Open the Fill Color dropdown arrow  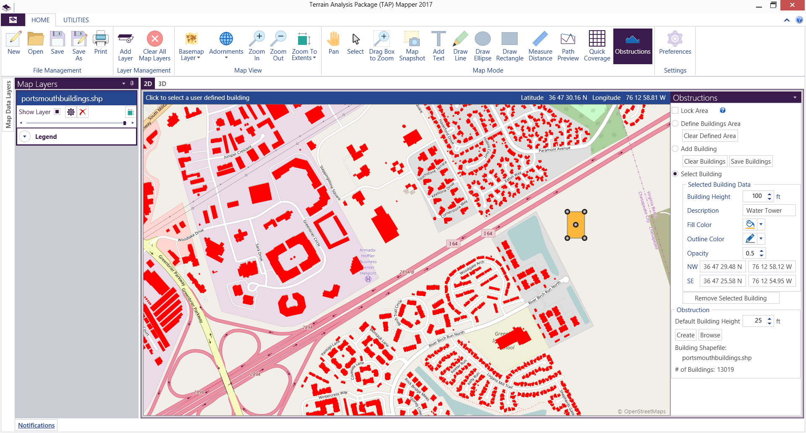coord(761,224)
